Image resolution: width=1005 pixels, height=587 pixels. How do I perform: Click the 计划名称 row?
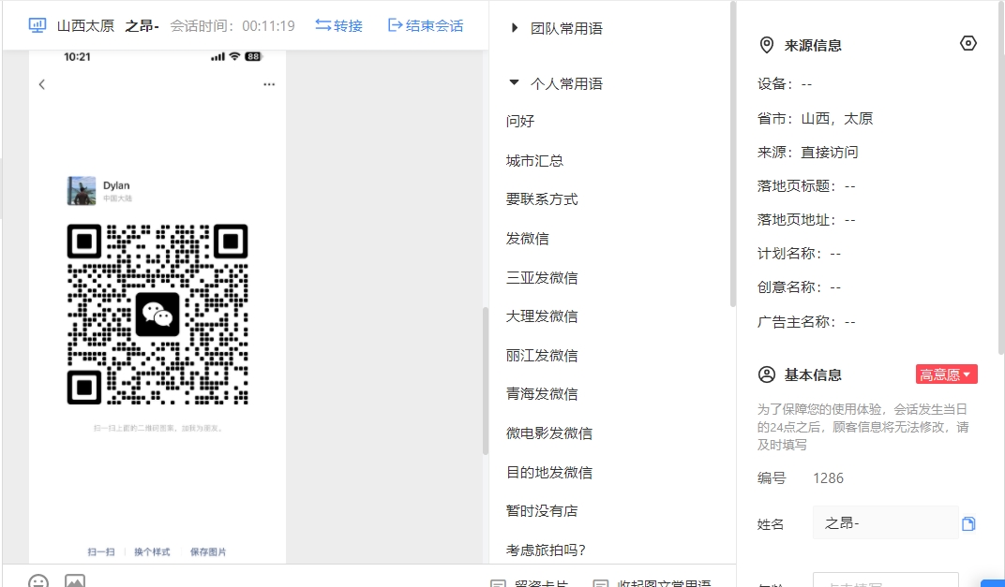(x=800, y=254)
